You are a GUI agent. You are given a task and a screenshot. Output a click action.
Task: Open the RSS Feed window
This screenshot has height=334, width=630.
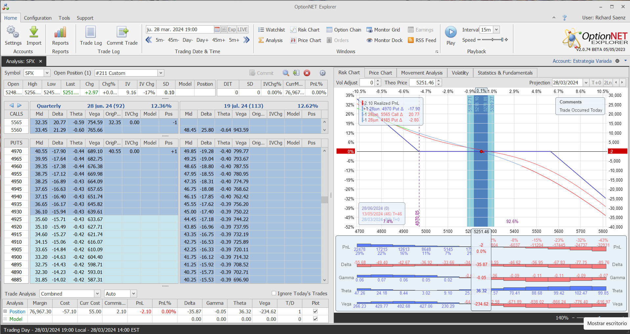pos(422,40)
